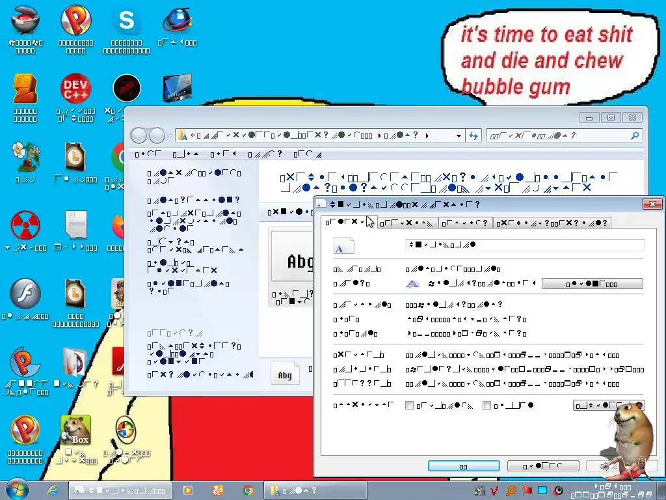Screen dimensions: 666x500
Task: Click the Explorer refresh arrows button
Action: (473, 136)
